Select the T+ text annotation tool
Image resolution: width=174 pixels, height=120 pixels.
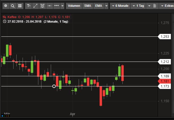click(29, 6)
